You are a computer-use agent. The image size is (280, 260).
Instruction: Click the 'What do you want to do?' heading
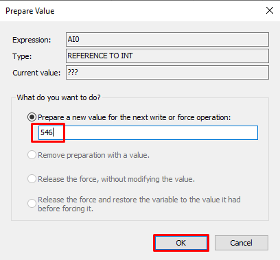[58, 97]
